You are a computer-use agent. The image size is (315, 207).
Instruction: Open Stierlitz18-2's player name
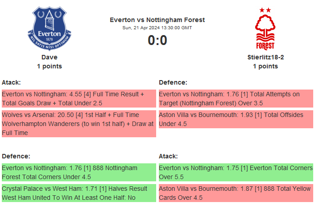(265, 57)
